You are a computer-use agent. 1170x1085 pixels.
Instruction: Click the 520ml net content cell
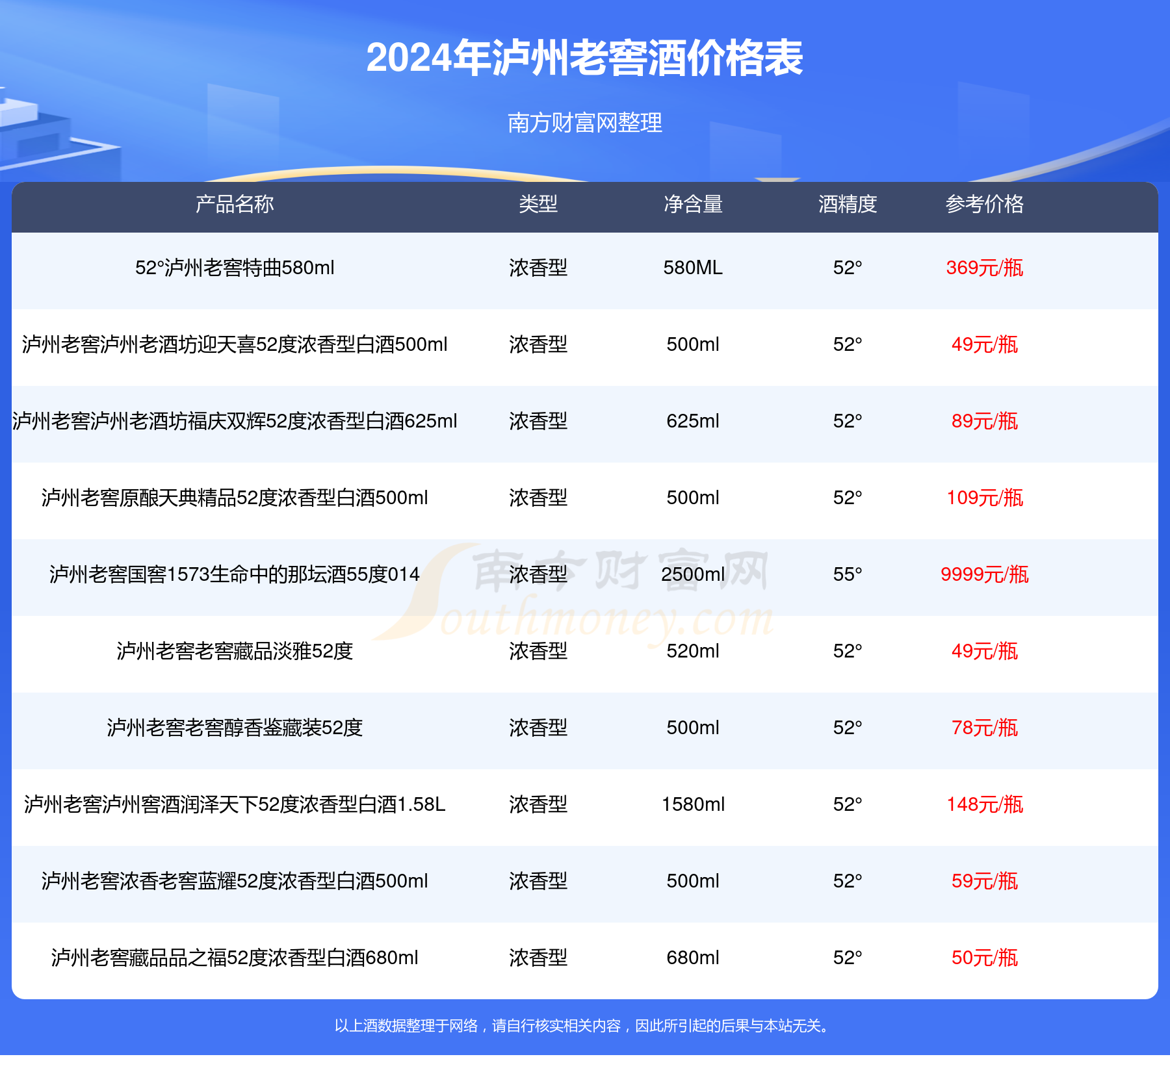pyautogui.click(x=693, y=651)
